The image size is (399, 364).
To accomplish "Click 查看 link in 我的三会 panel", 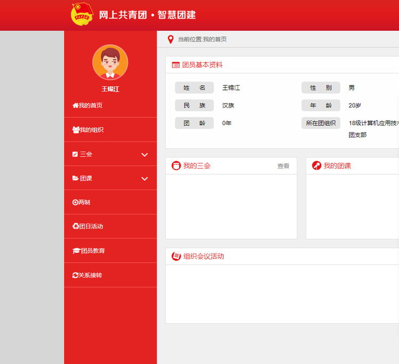I will click(x=283, y=166).
